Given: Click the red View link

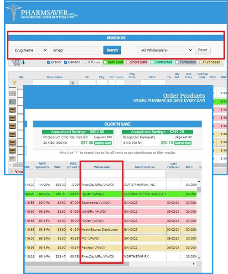Looking at the screenshot, I should coord(19,172).
